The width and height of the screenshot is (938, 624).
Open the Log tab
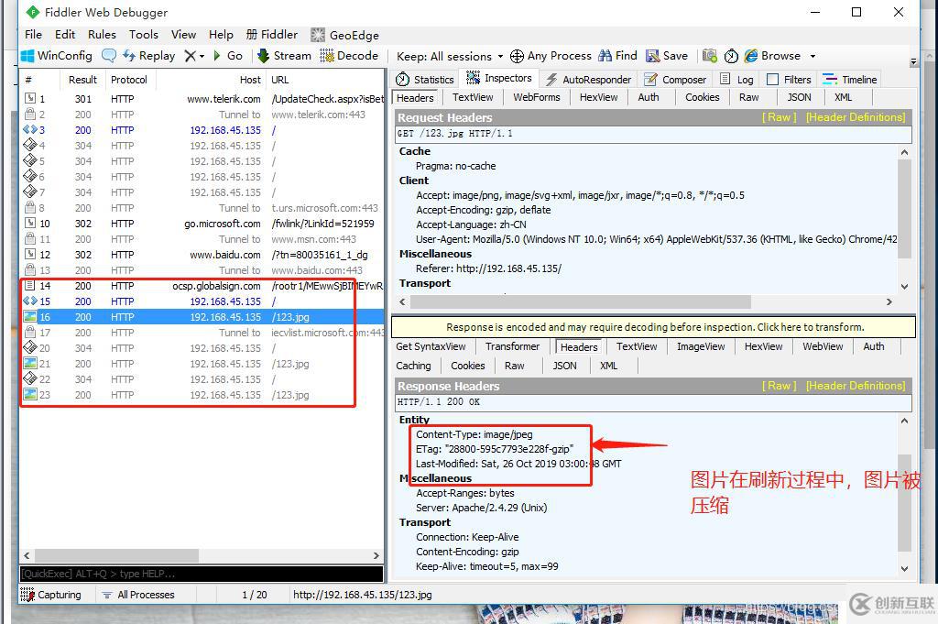pos(736,80)
